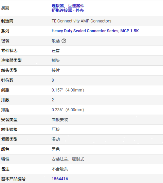Click the 插头 connector type value

[56, 61]
